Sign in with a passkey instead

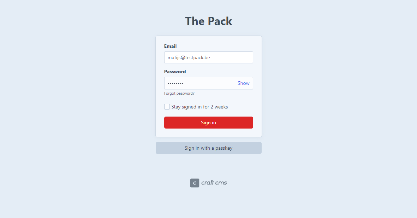208,148
